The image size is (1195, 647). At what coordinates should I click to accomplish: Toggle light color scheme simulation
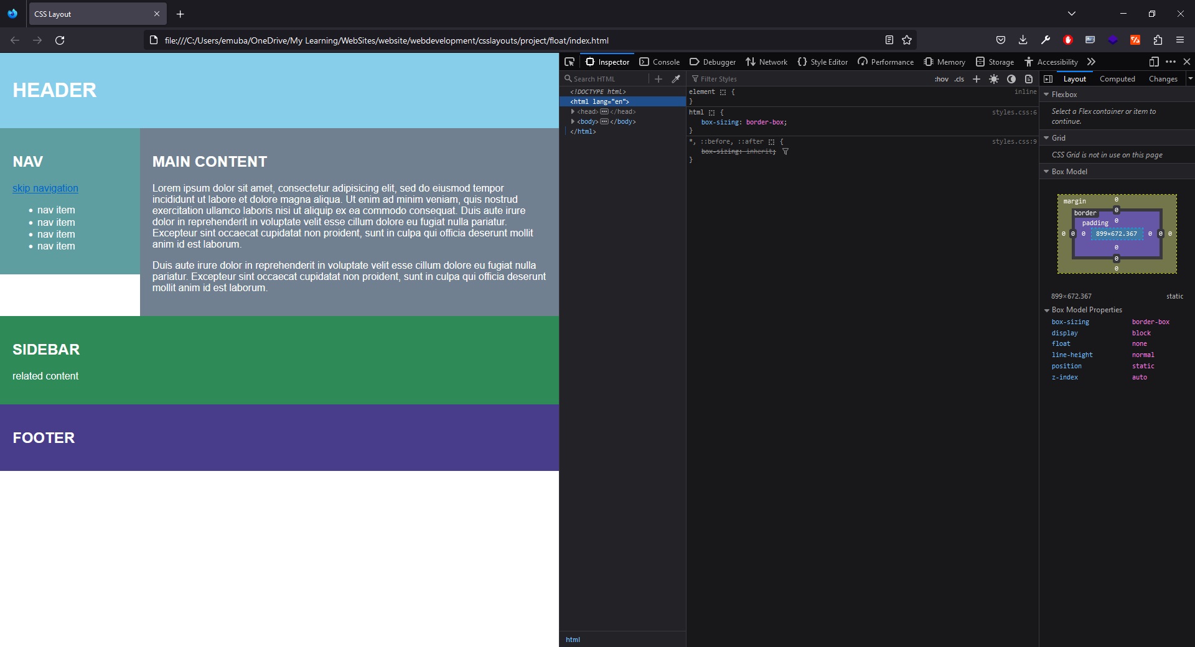click(x=994, y=79)
